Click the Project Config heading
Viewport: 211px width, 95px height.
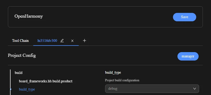[x=22, y=55]
